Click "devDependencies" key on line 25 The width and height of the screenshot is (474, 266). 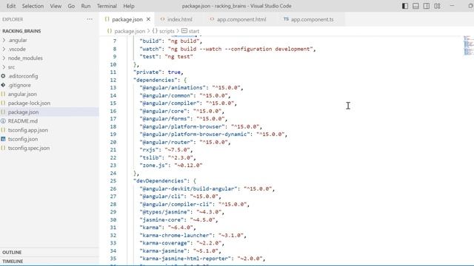click(160, 181)
